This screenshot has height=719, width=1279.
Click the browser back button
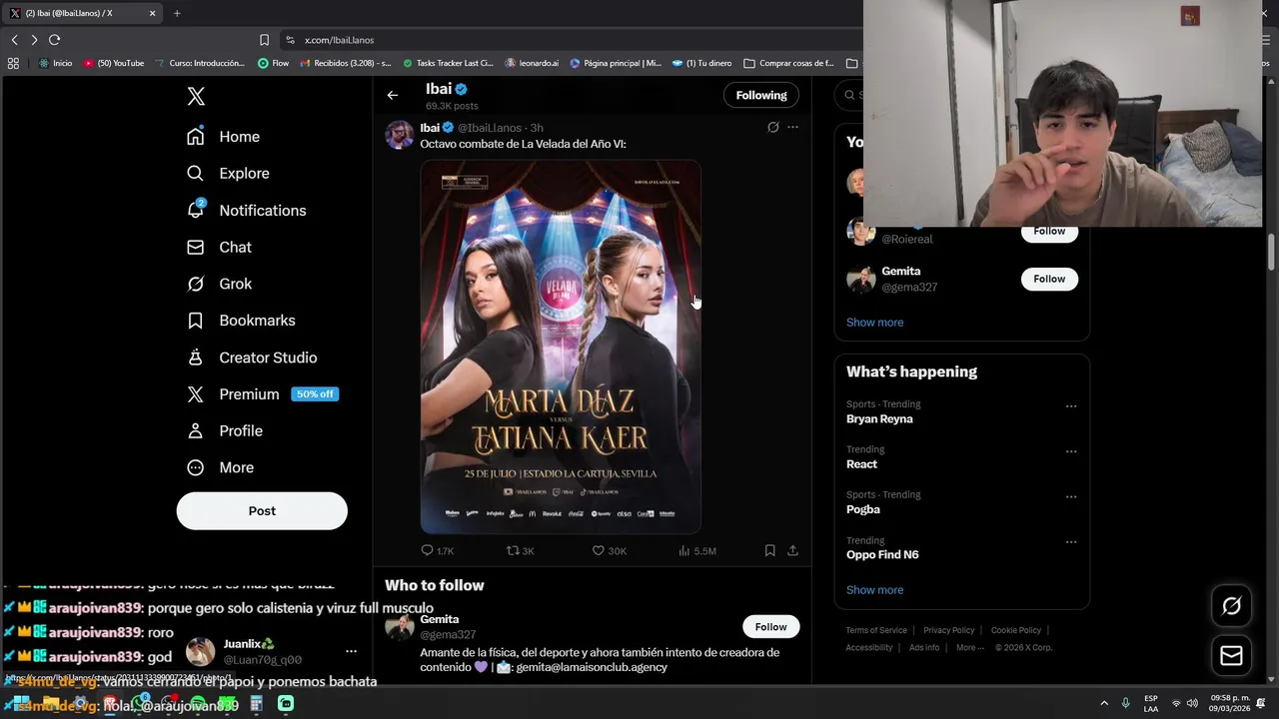pyautogui.click(x=14, y=40)
